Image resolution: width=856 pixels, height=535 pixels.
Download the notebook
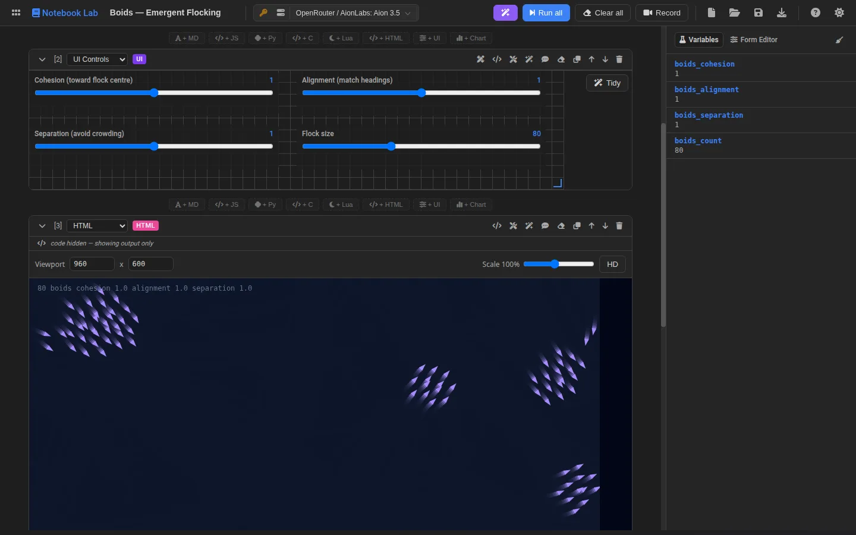click(x=782, y=12)
